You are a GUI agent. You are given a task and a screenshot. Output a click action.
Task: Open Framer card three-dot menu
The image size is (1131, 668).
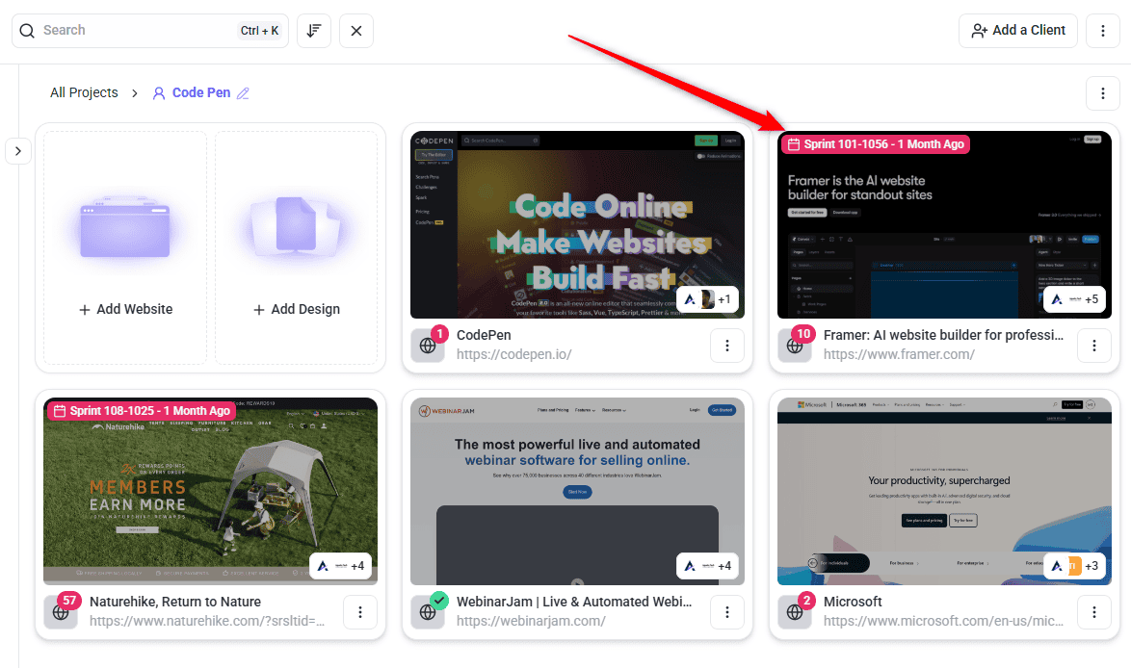[1094, 346]
